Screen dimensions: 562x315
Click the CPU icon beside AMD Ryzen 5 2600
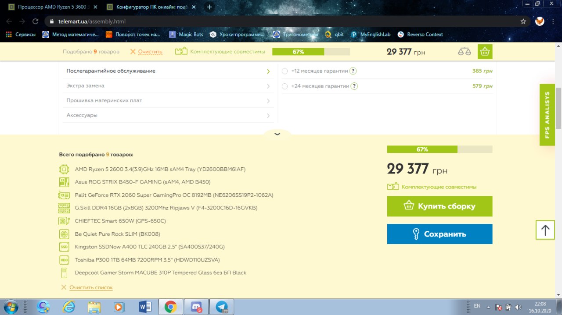[64, 169]
